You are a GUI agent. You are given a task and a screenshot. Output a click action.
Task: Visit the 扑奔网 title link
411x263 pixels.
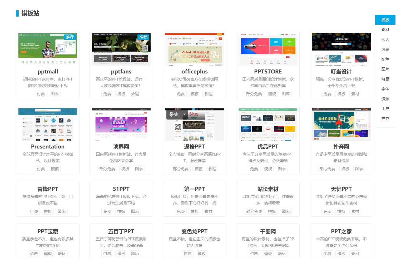tap(341, 147)
